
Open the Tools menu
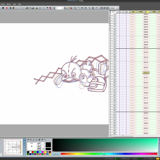(x=14, y=4)
